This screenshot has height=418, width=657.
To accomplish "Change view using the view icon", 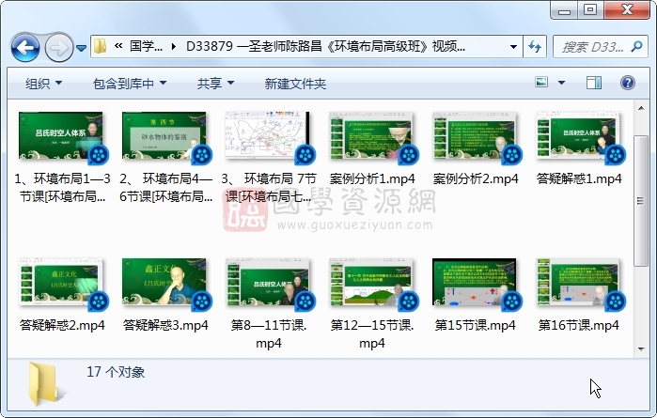I will point(541,82).
